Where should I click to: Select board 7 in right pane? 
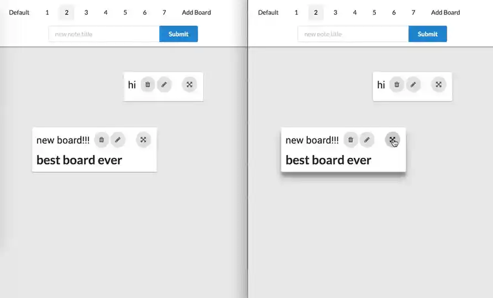click(413, 13)
